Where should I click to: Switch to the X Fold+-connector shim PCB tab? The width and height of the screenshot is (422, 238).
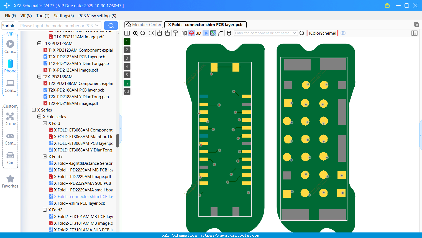click(x=205, y=24)
